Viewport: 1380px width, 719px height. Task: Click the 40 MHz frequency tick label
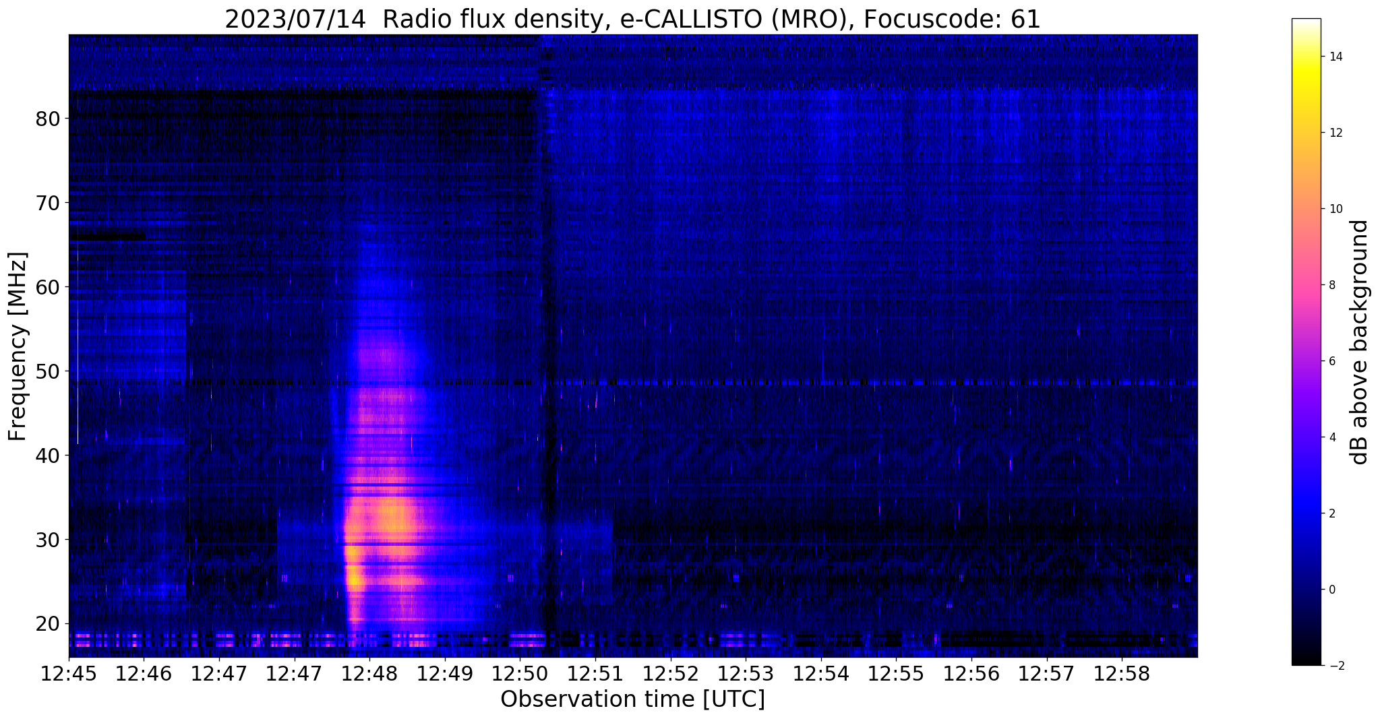[x=48, y=456]
